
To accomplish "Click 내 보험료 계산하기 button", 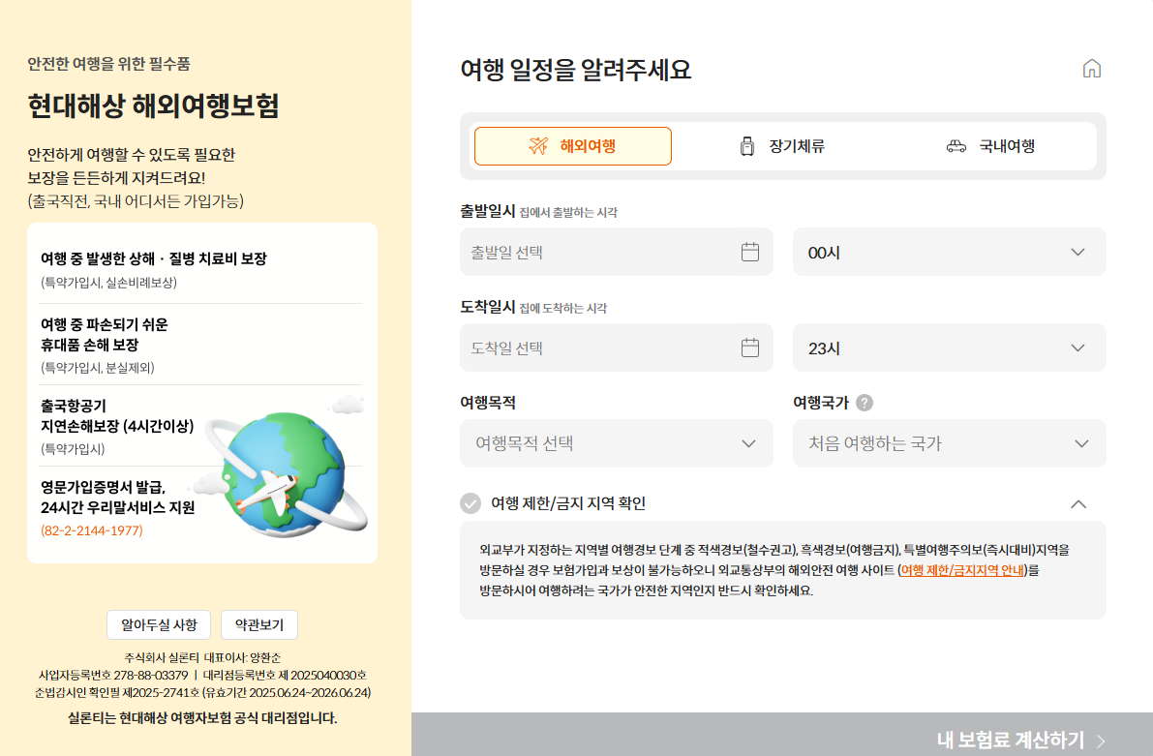I will click(782, 734).
